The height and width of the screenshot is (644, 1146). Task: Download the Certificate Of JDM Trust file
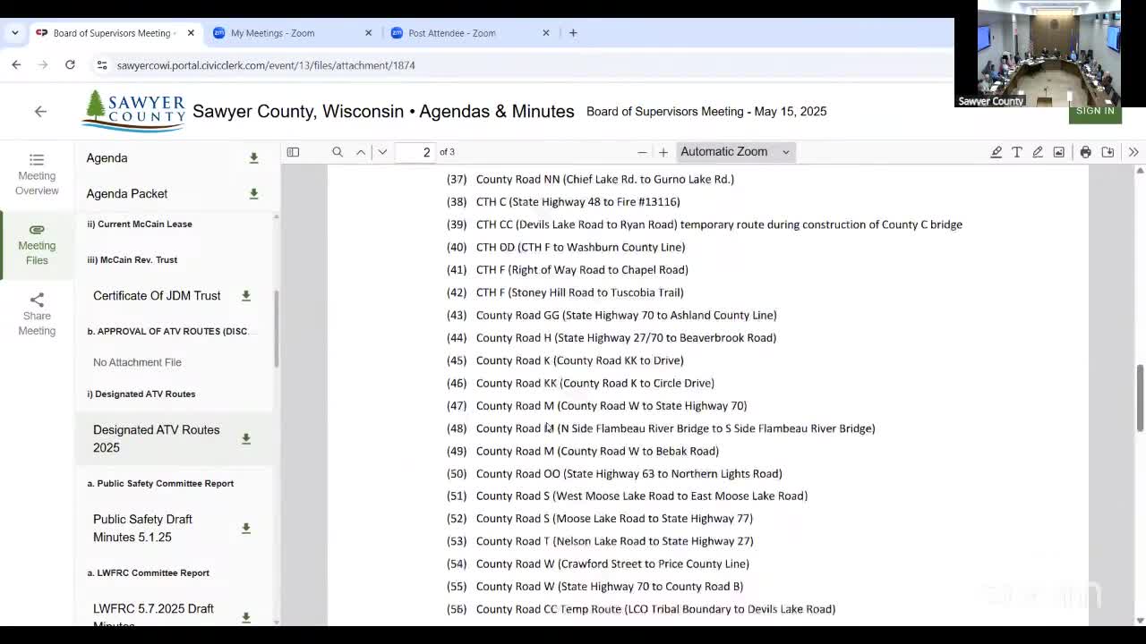point(245,296)
